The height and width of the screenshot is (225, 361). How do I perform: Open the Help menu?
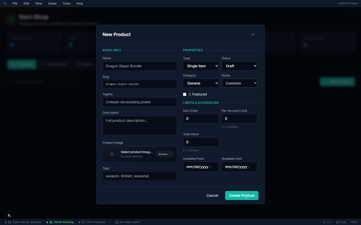(x=80, y=3)
